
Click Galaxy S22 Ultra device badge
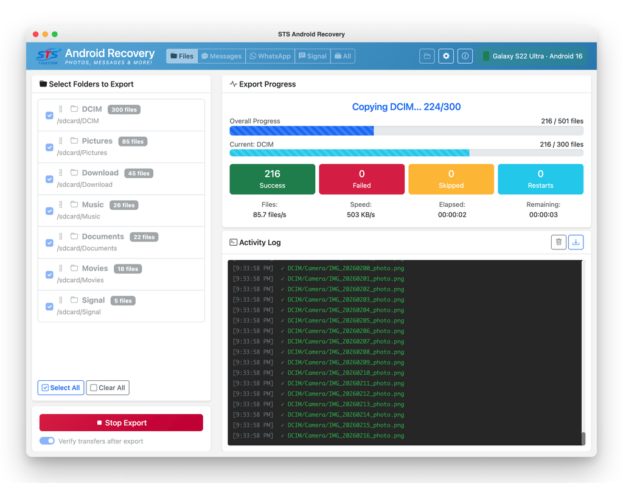[532, 56]
